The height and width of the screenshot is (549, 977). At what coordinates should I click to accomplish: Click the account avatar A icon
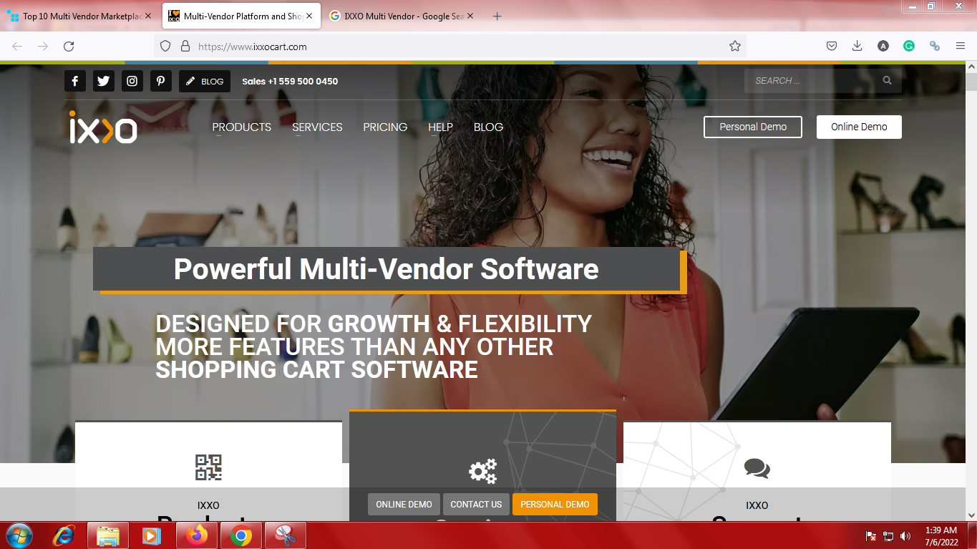click(x=883, y=46)
